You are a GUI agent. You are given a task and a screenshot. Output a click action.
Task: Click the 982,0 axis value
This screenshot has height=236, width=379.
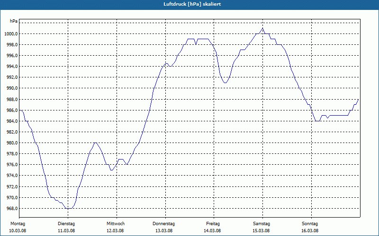coord(12,132)
